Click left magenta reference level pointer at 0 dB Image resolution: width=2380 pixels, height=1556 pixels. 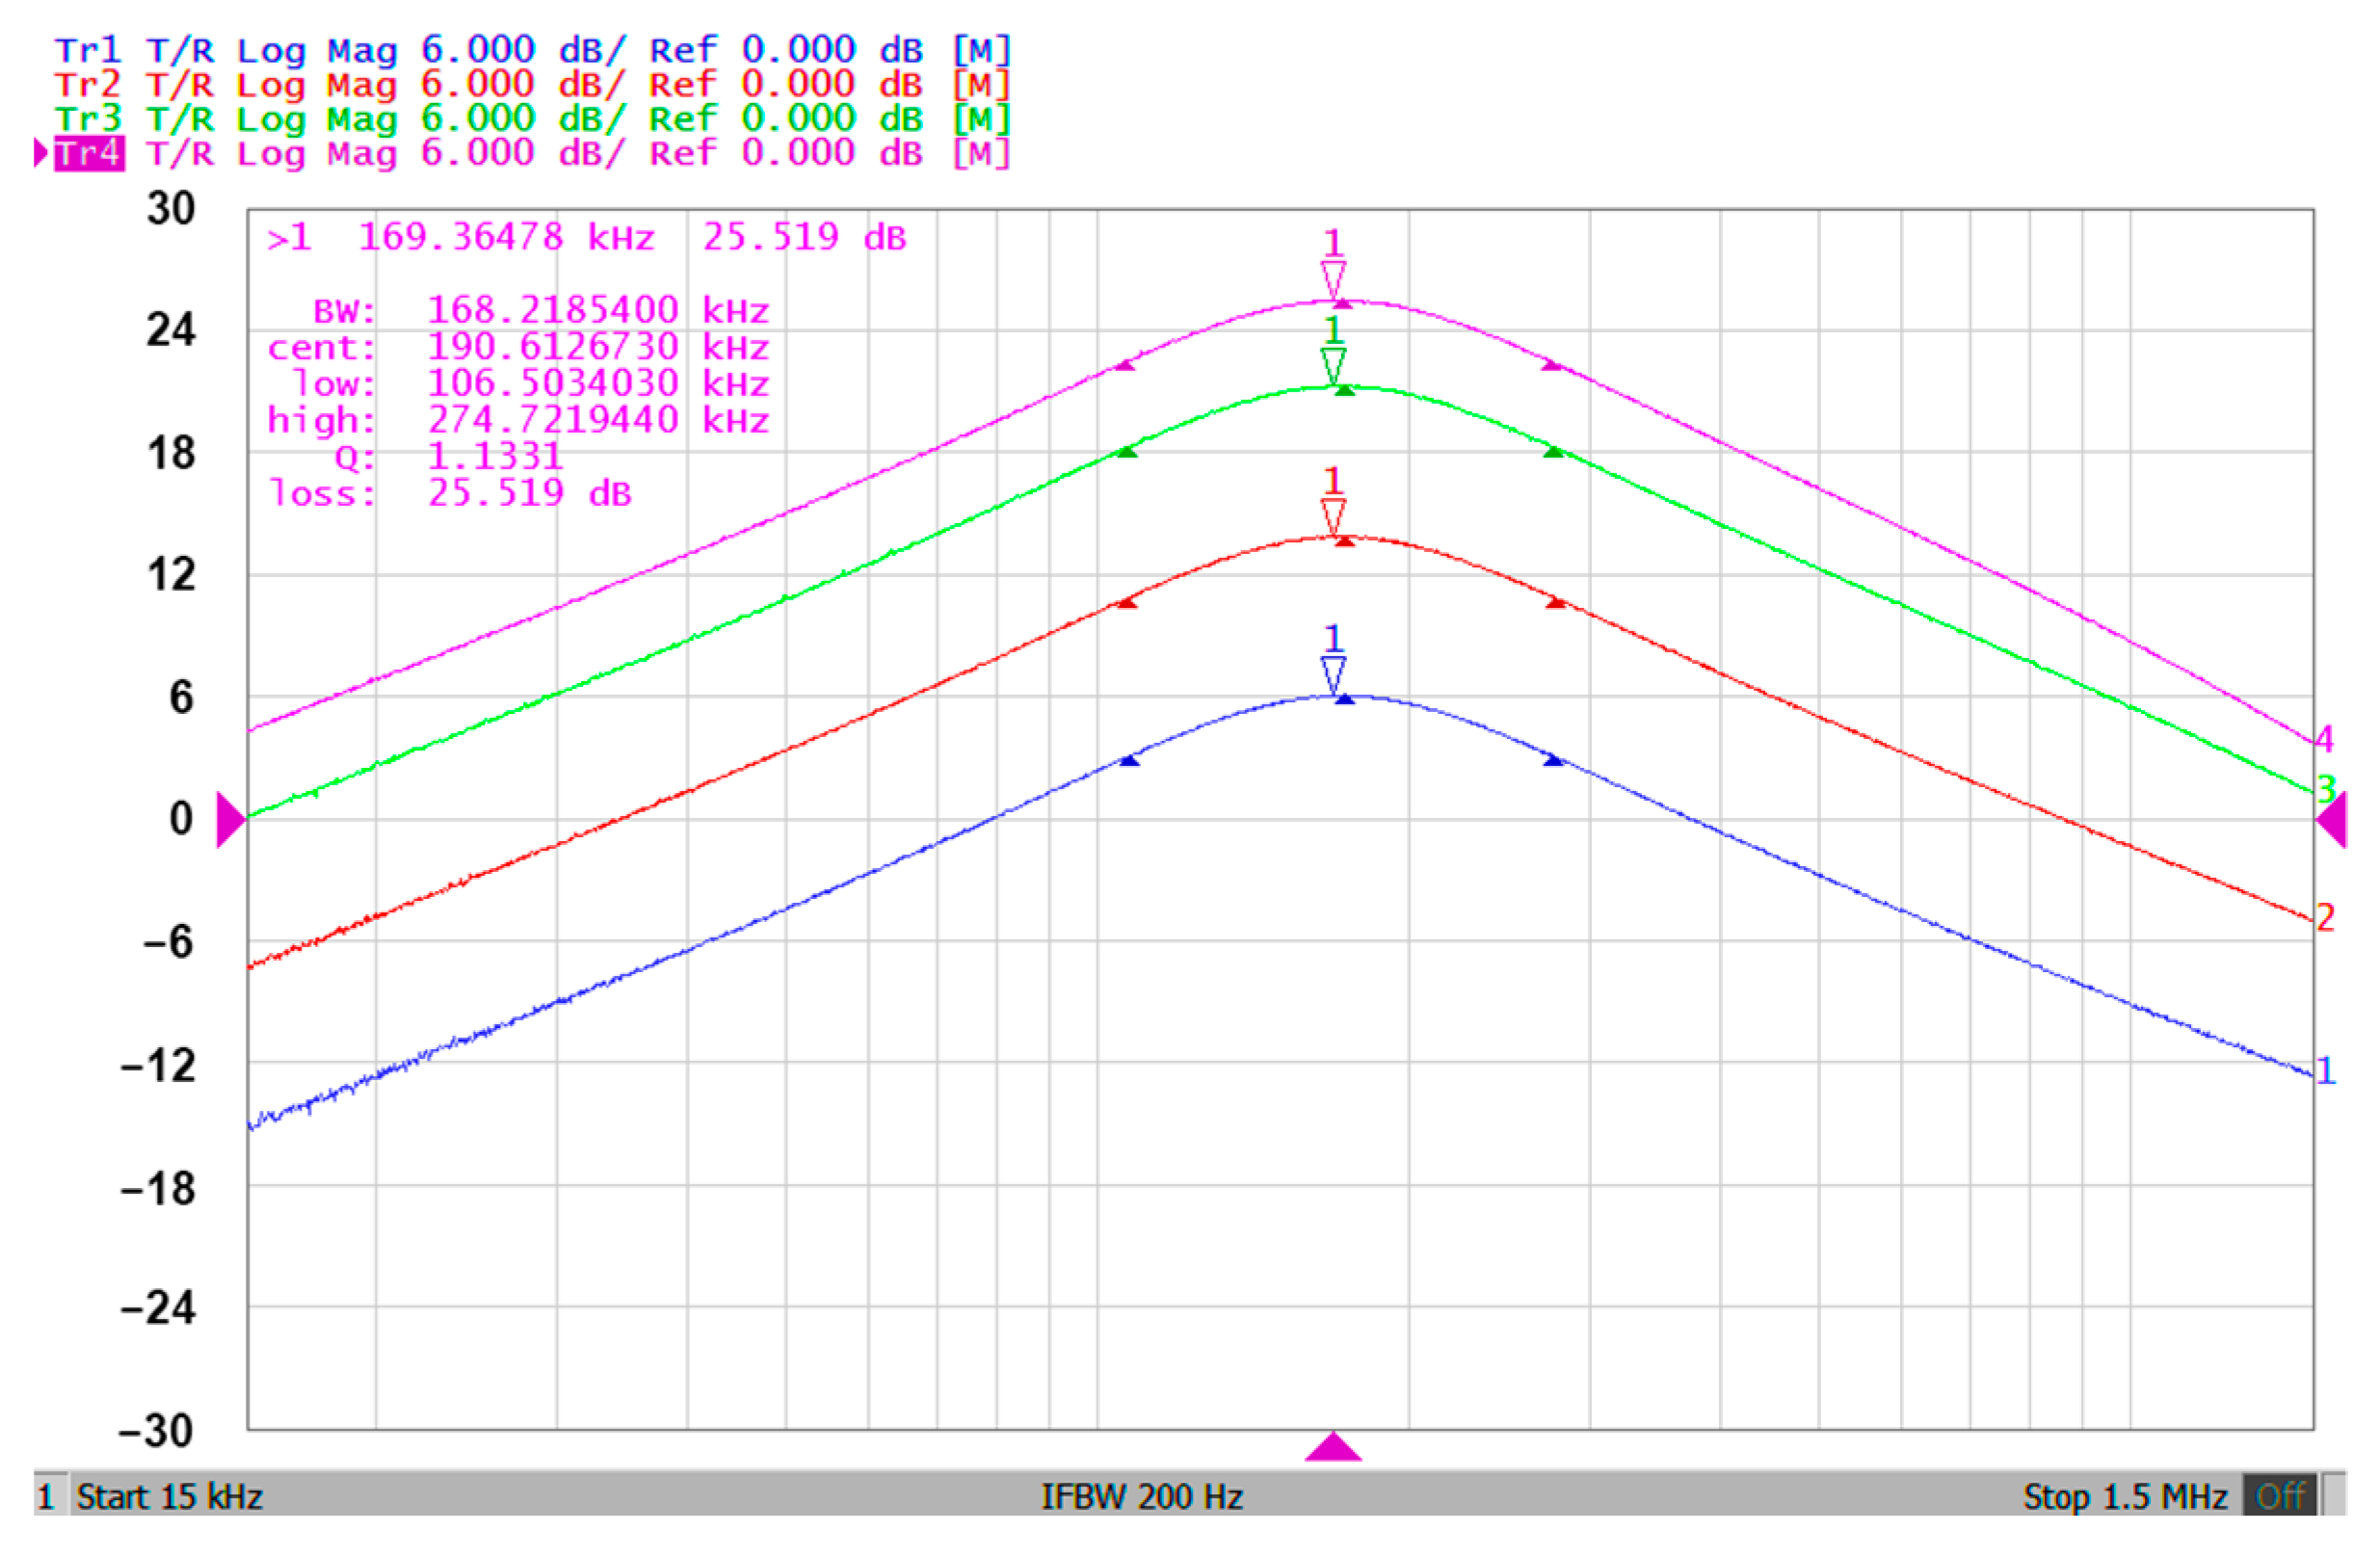[230, 820]
